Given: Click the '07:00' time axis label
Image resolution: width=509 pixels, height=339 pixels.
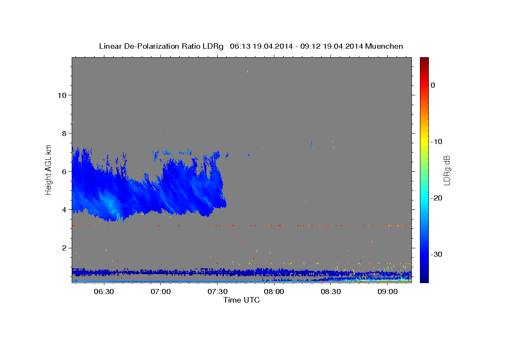Looking at the screenshot, I should point(160,292).
